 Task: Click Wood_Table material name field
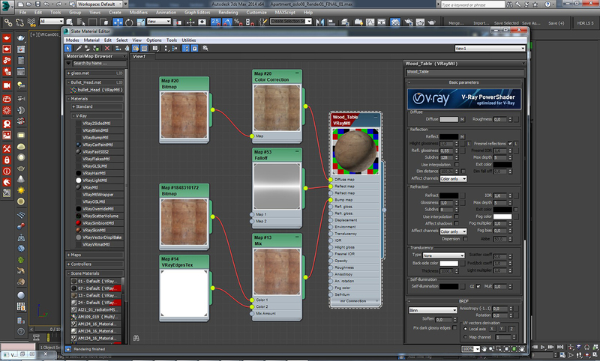(465, 72)
